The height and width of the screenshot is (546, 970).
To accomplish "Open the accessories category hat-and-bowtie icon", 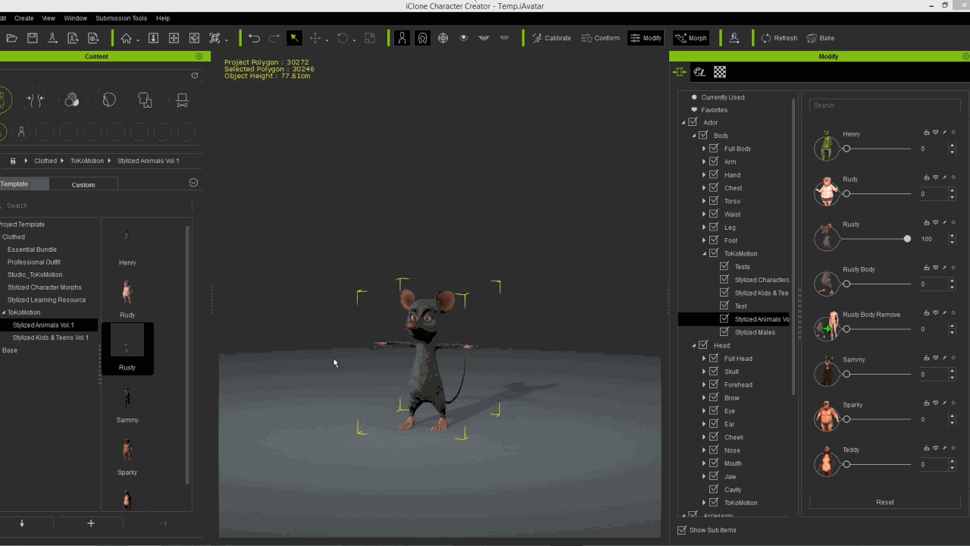I will pos(182,99).
